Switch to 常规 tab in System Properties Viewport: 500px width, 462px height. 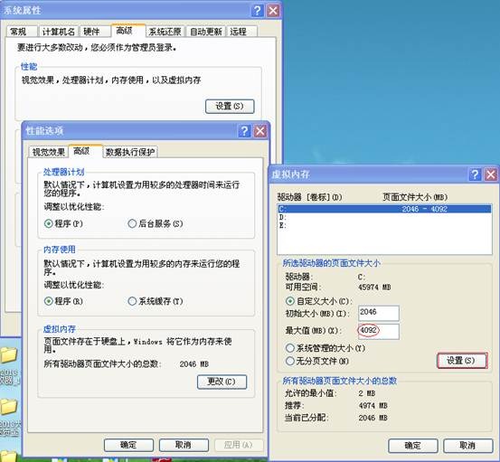22,32
